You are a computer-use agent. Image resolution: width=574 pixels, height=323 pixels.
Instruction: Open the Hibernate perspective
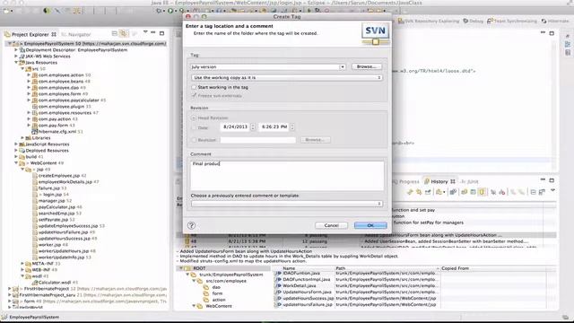[x=555, y=22]
